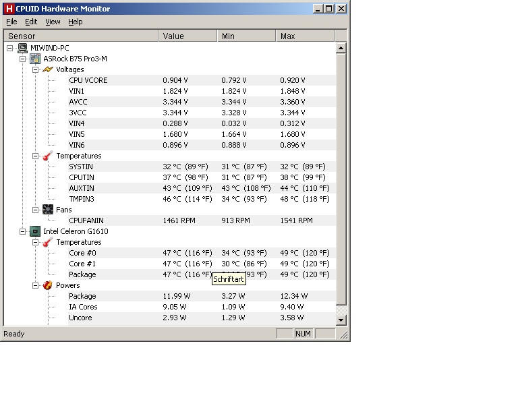This screenshot has height=414, width=518.
Task: Select the TMPIN3 temperature row
Action: 202,199
